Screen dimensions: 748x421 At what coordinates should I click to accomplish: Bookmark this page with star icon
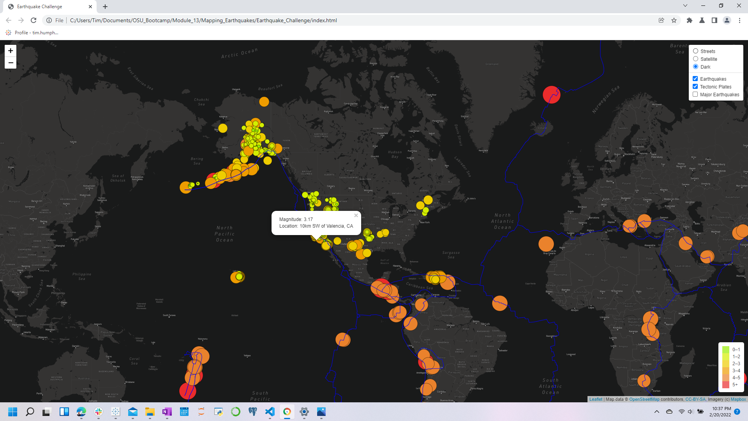pyautogui.click(x=674, y=20)
